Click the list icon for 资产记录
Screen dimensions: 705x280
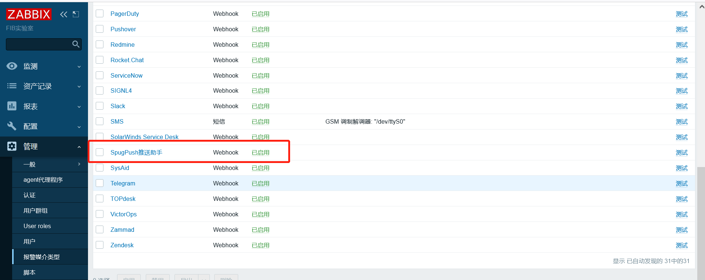pyautogui.click(x=12, y=86)
